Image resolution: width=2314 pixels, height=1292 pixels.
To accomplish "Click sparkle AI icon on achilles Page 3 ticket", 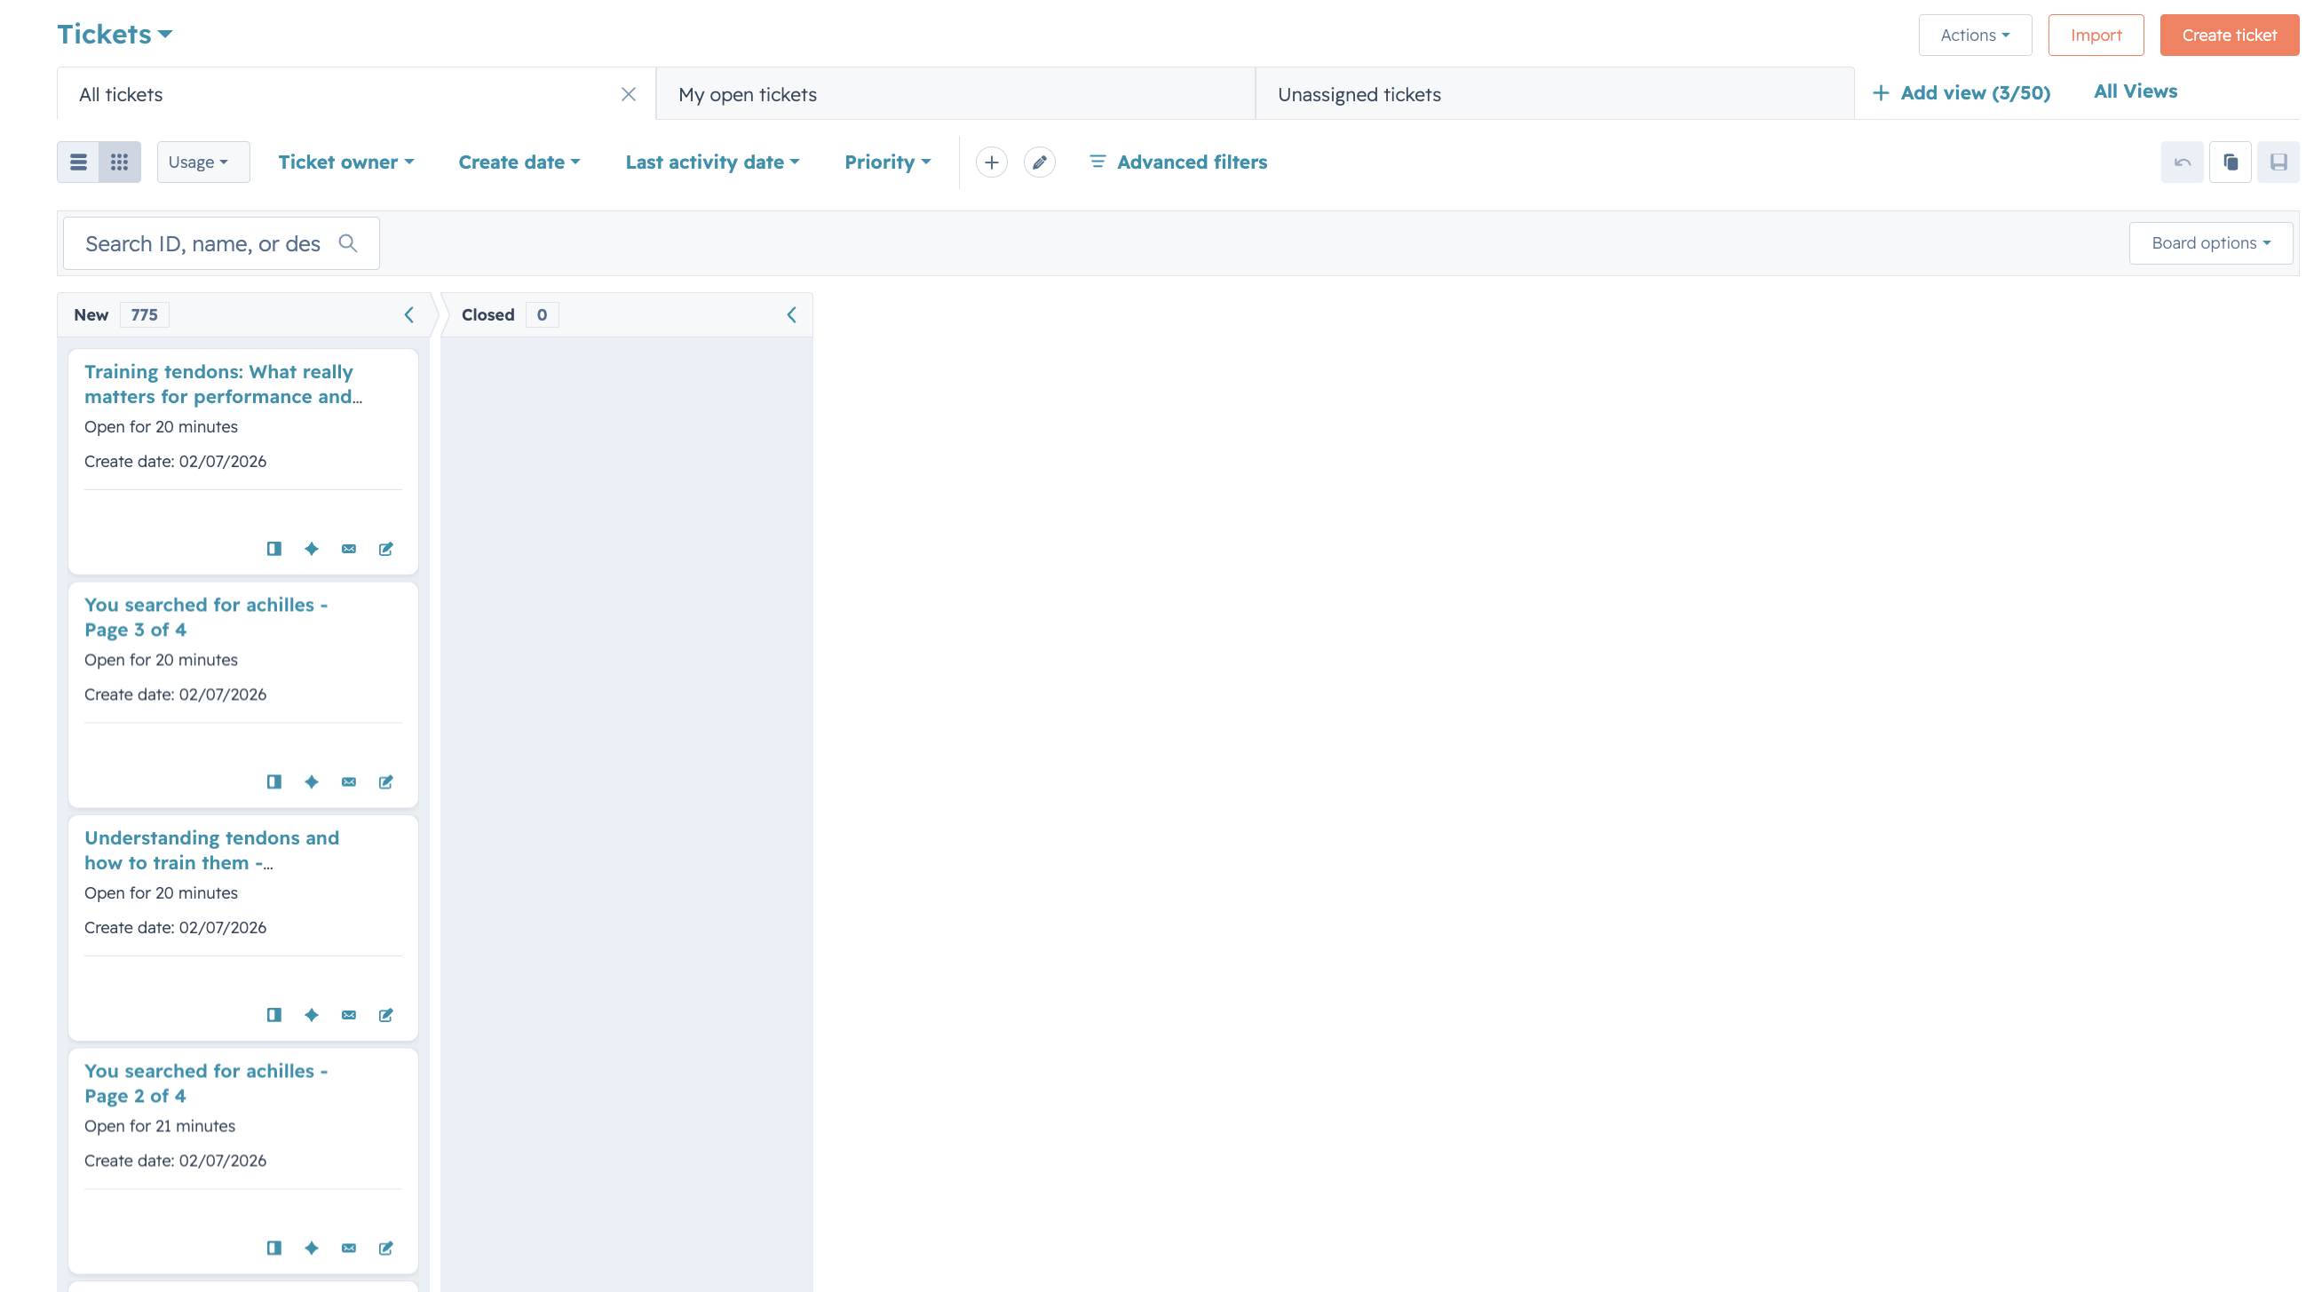I will click(x=311, y=781).
